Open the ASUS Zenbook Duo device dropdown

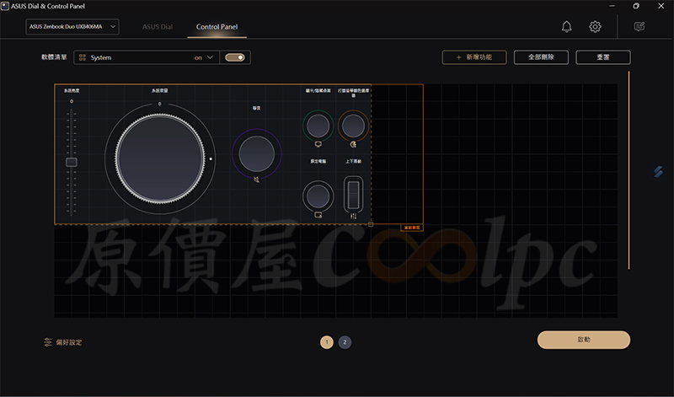tap(72, 27)
